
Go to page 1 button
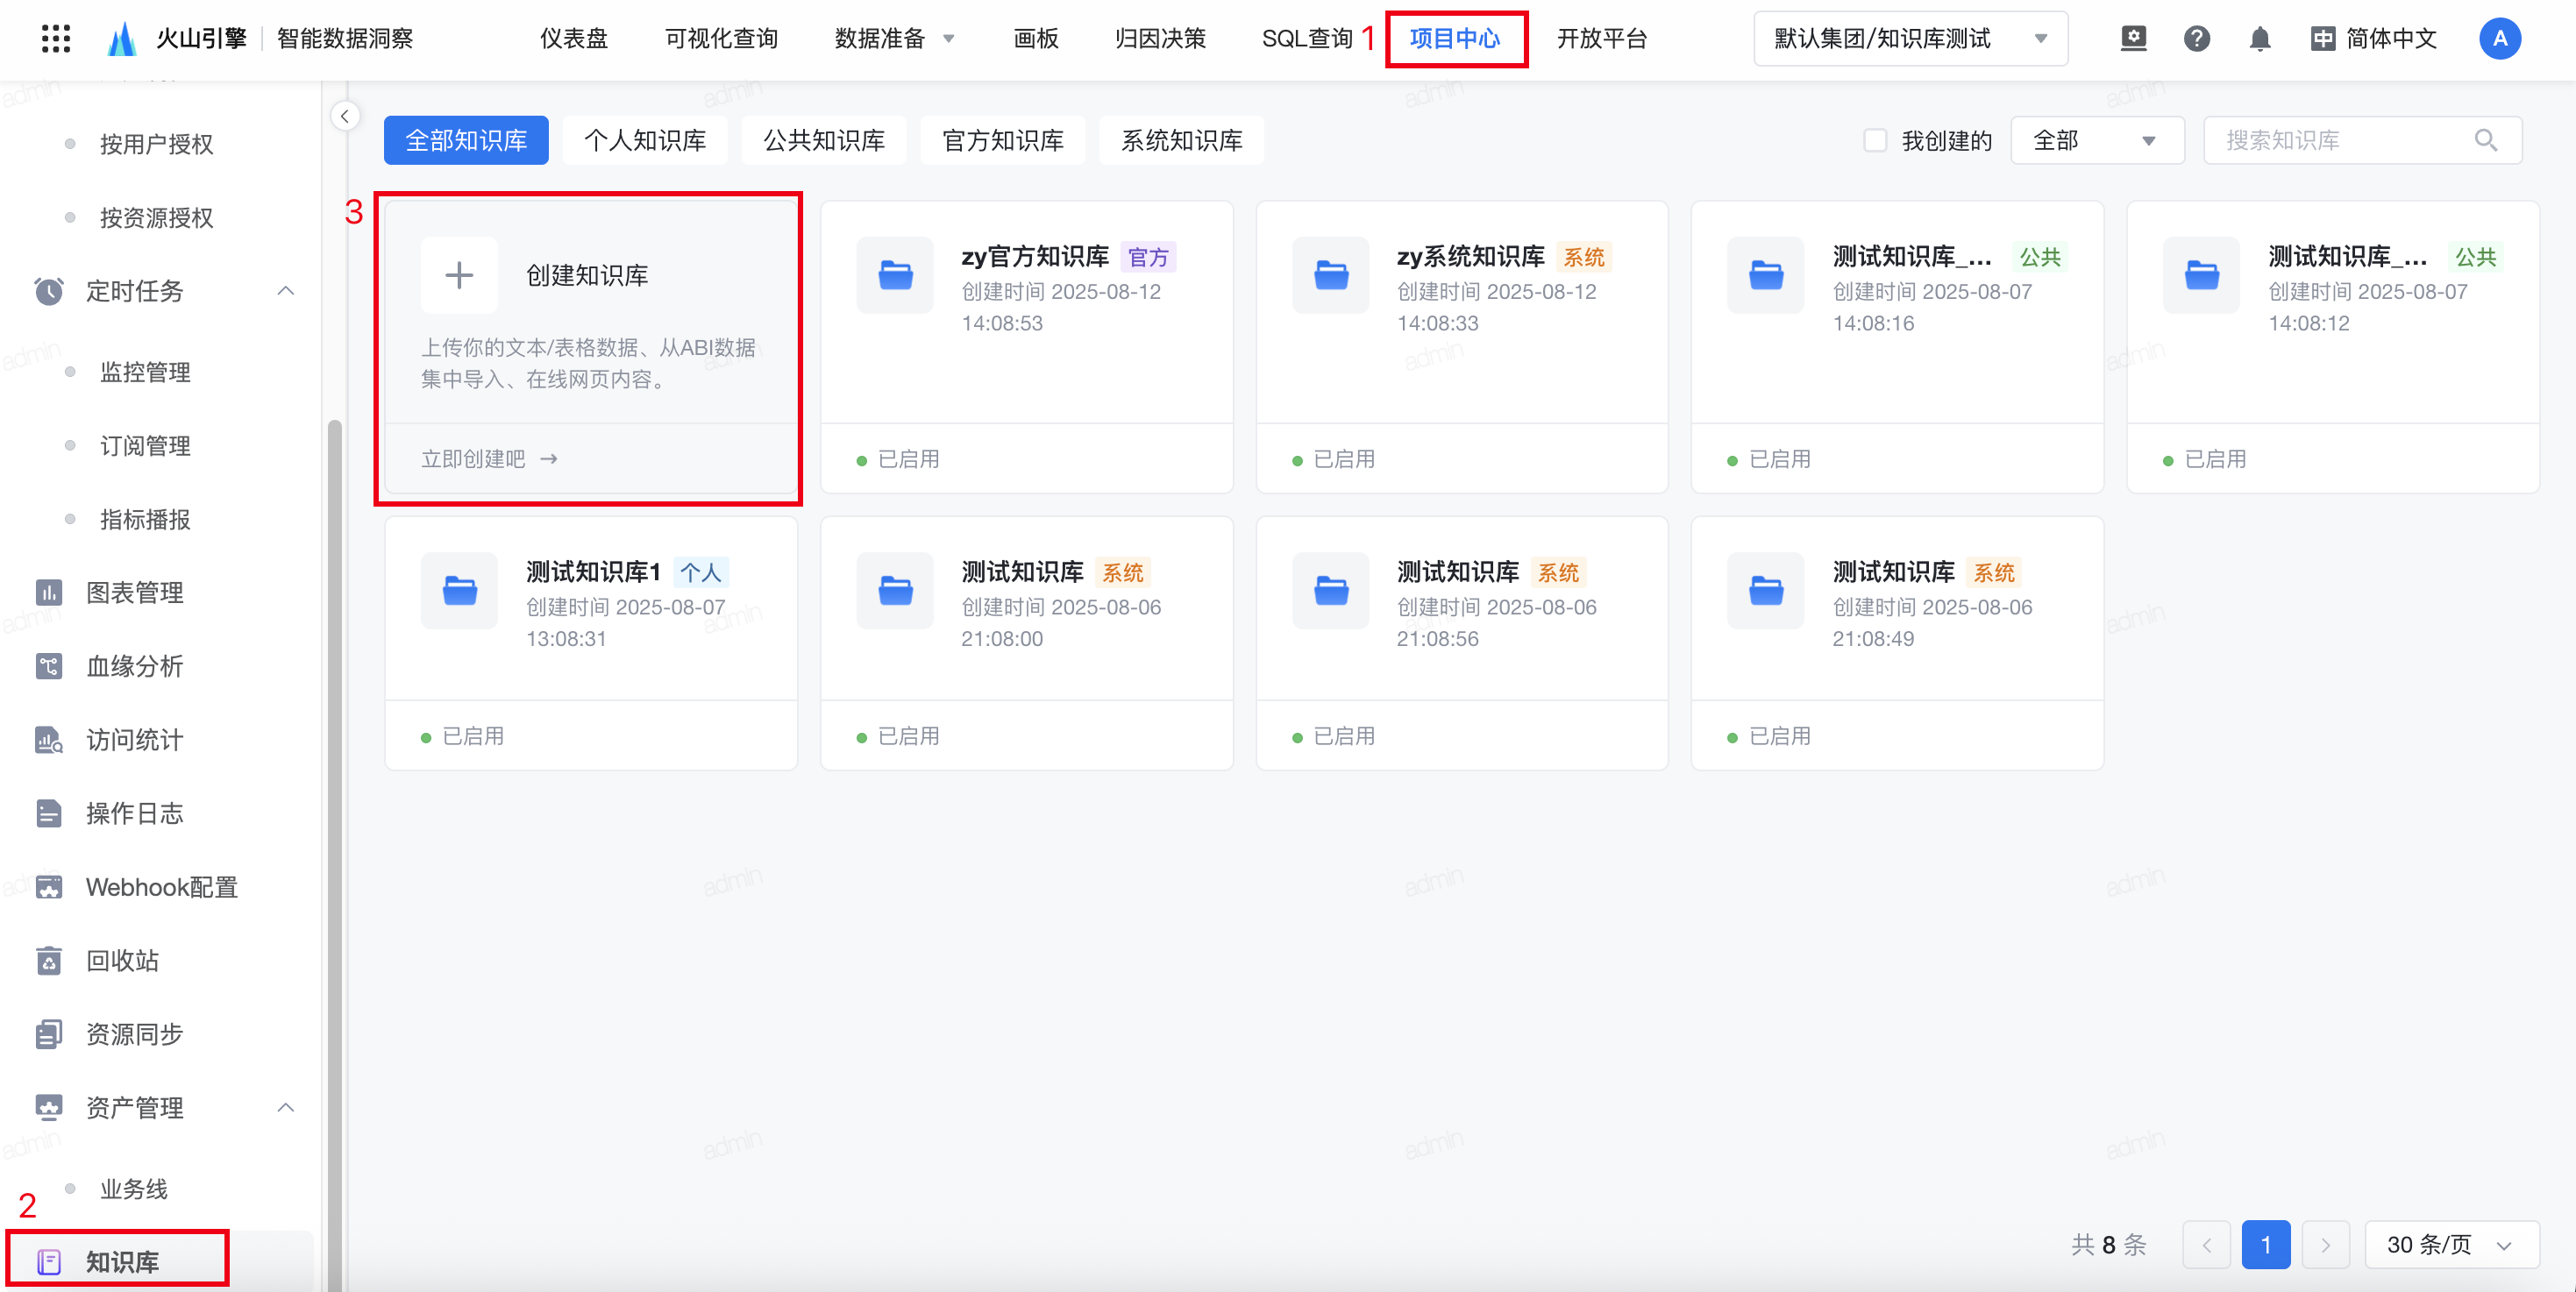(2265, 1245)
